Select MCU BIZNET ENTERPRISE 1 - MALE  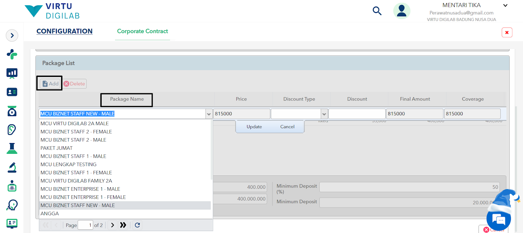coord(125,189)
